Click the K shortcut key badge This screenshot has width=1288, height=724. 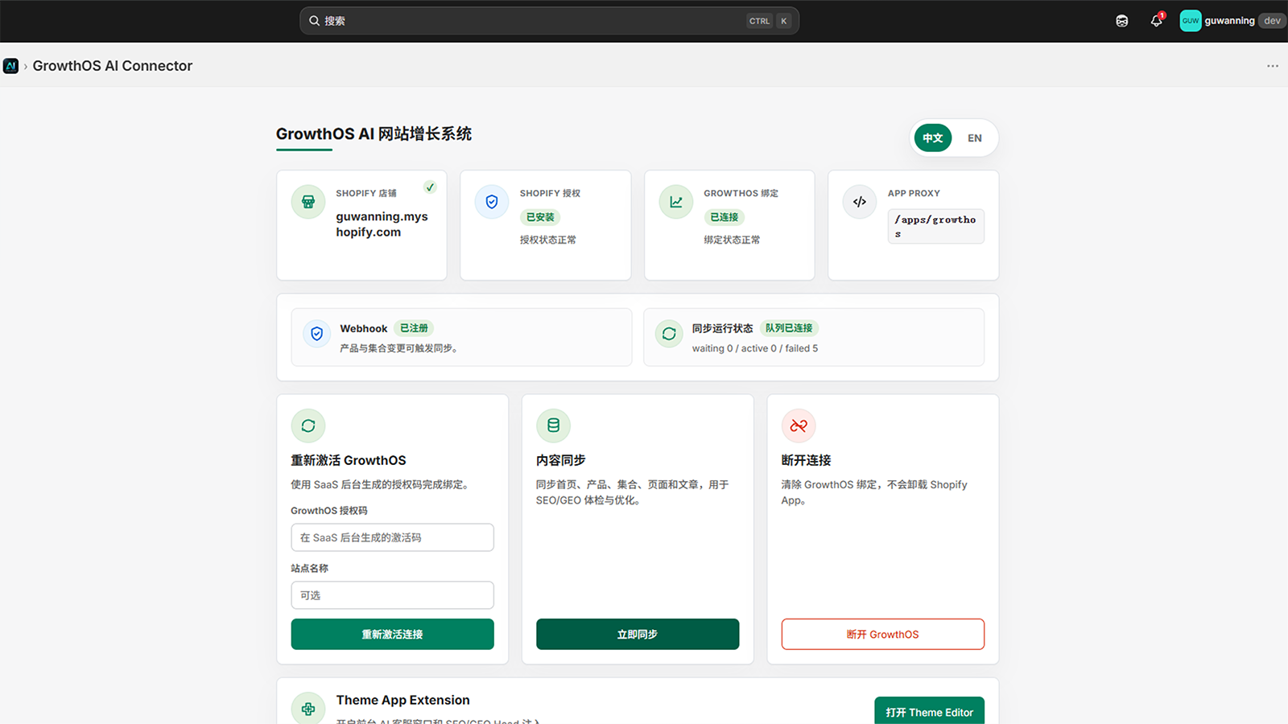click(784, 21)
